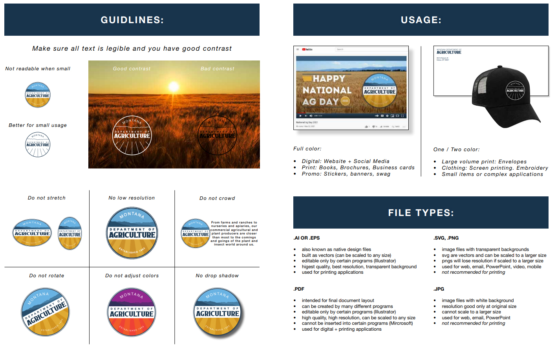Enter fullscreen in the video player

(402, 116)
